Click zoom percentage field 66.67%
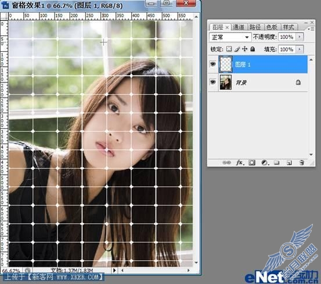 (x=11, y=271)
